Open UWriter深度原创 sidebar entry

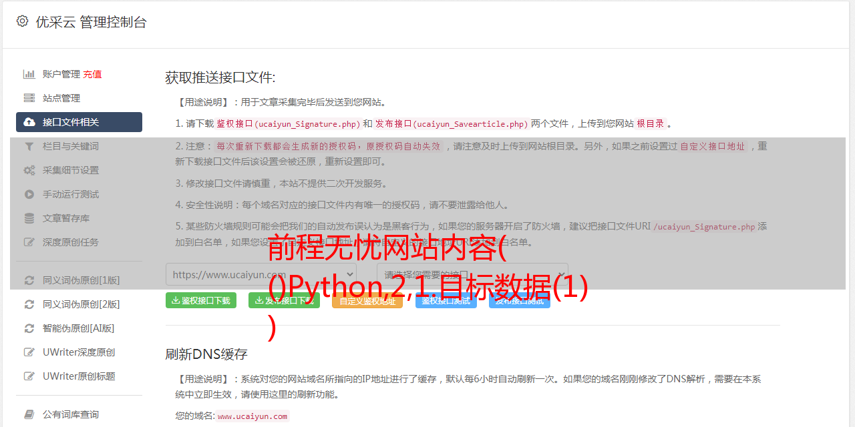click(79, 352)
